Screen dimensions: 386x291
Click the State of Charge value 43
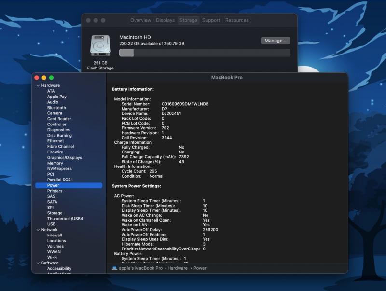181,162
